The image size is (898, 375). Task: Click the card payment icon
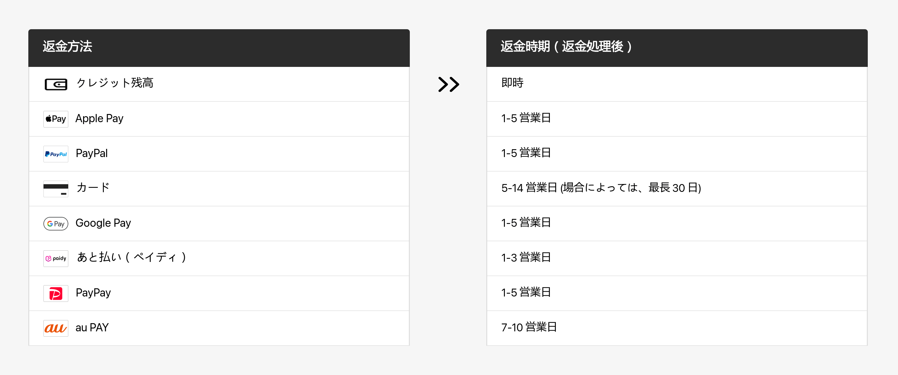tap(56, 188)
